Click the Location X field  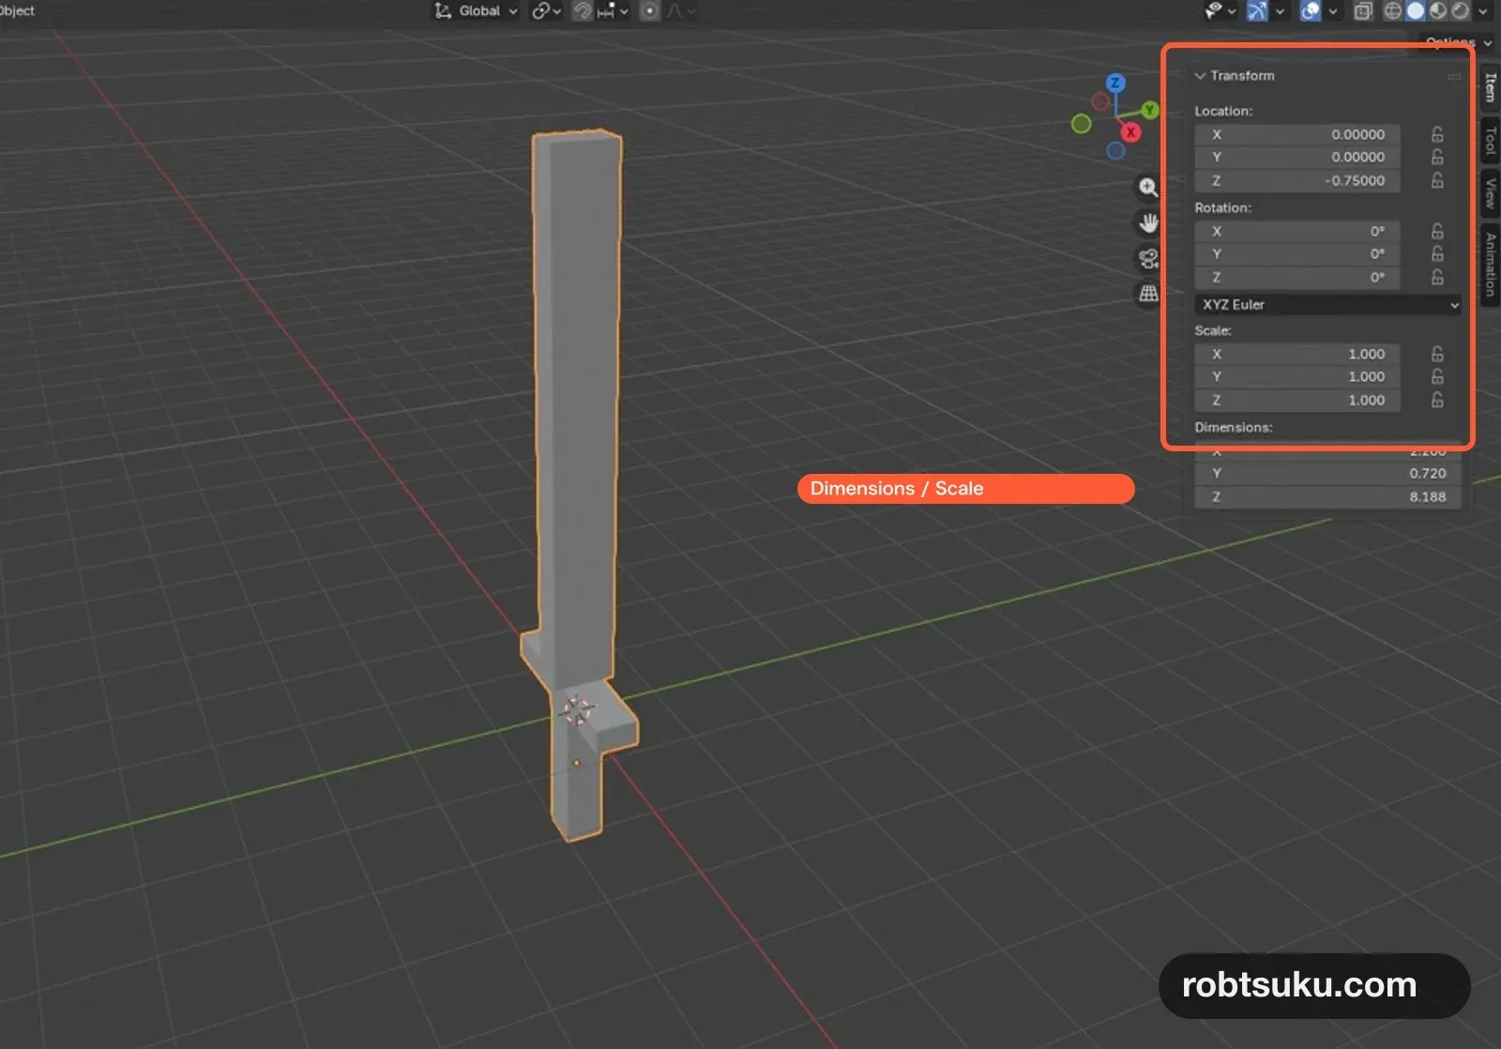coord(1297,134)
